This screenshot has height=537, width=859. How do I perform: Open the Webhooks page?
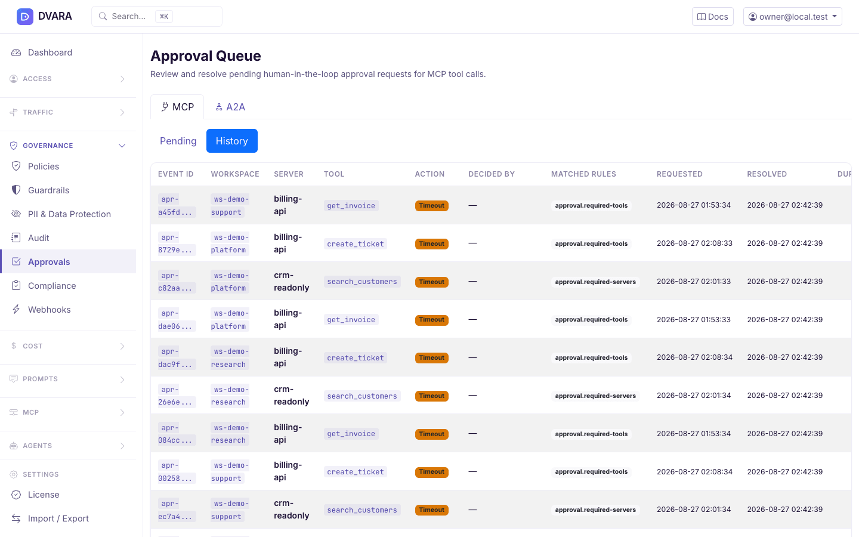click(x=68, y=310)
